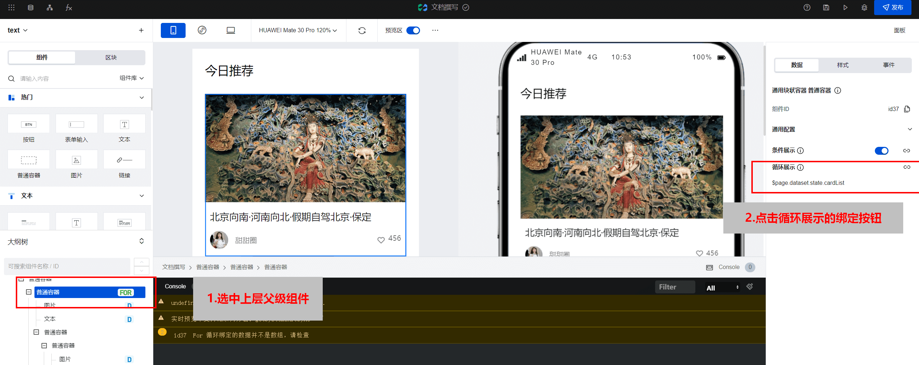Refresh the preview canvas

pos(362,30)
